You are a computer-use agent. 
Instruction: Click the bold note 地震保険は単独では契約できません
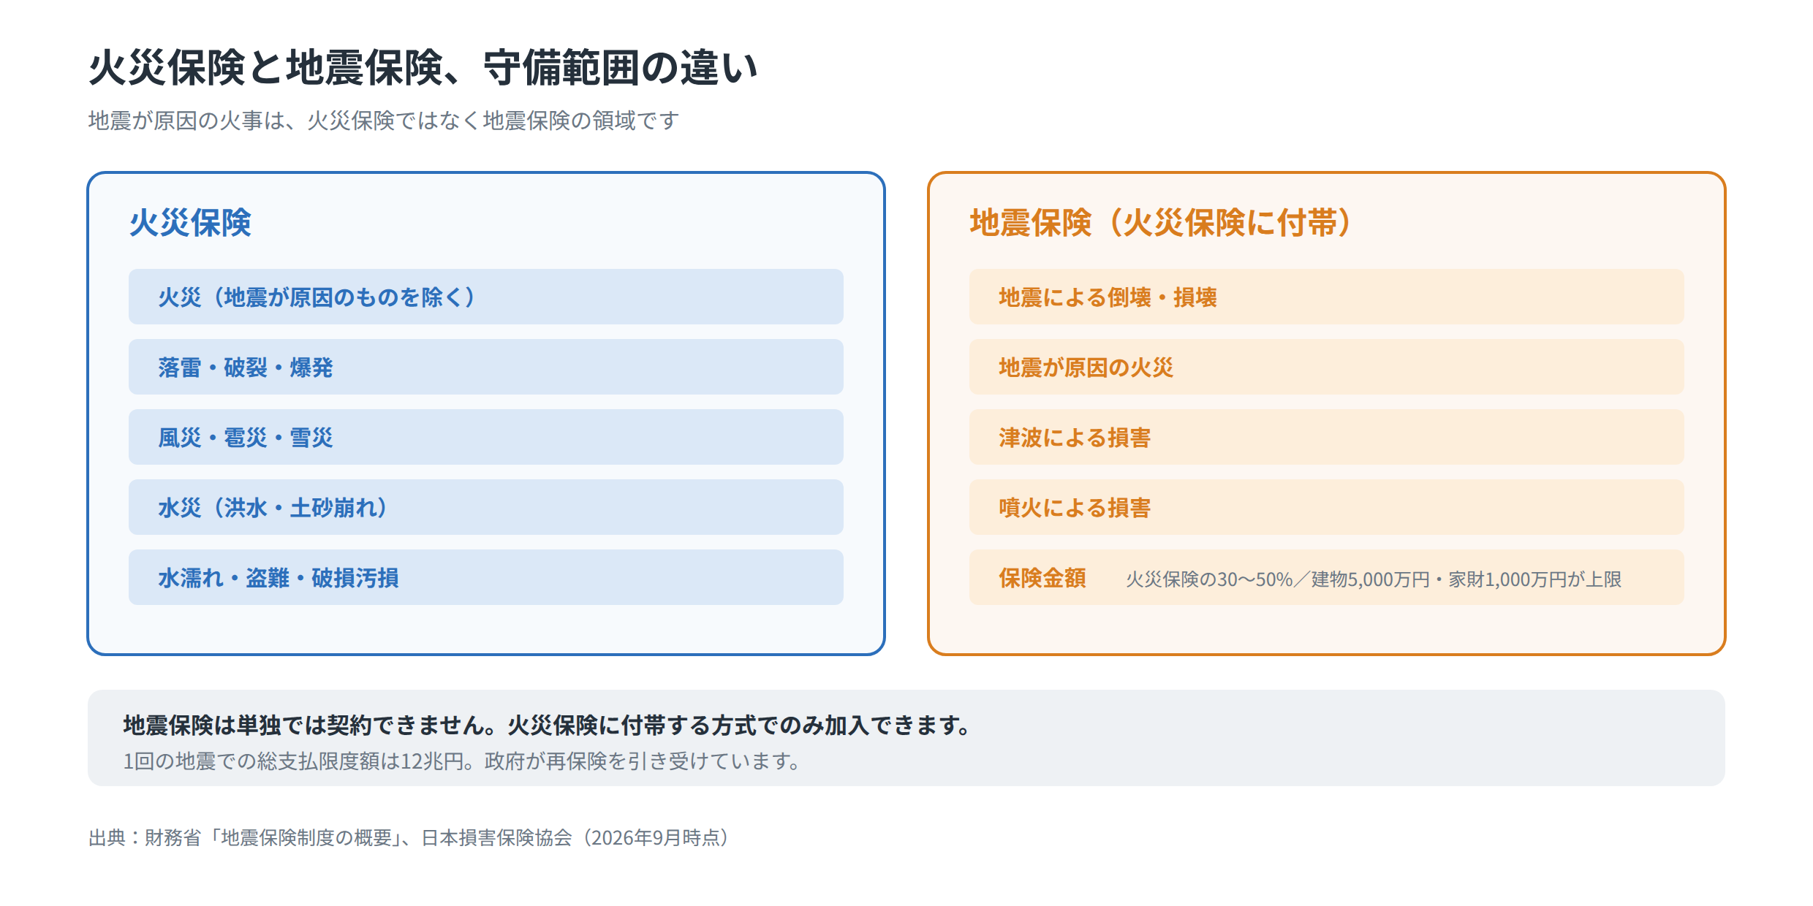tap(310, 725)
